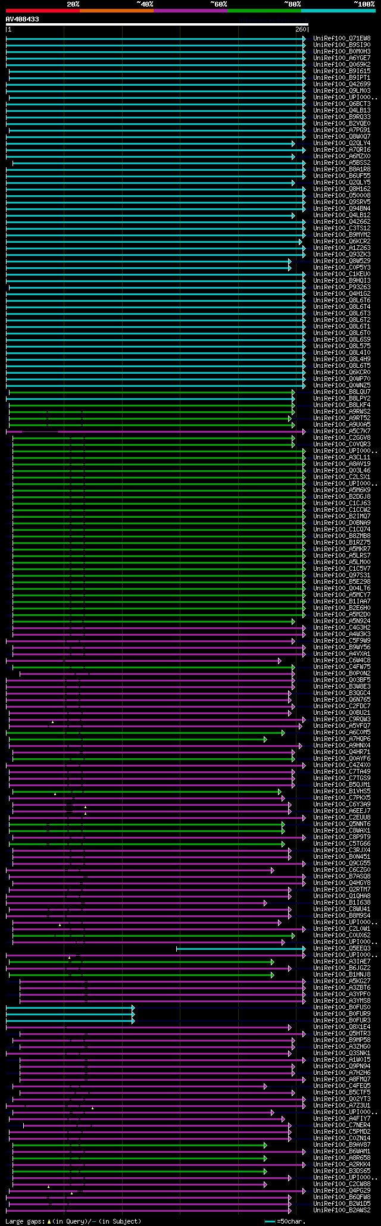Click the cyan alignment bar for UniRef100_Q5EEQ3
381x1226 pixels.
241,948
